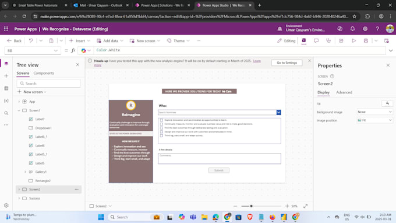Click the zoom out minus icon
Image resolution: width=396 pixels, height=223 pixels.
[x=235, y=206]
